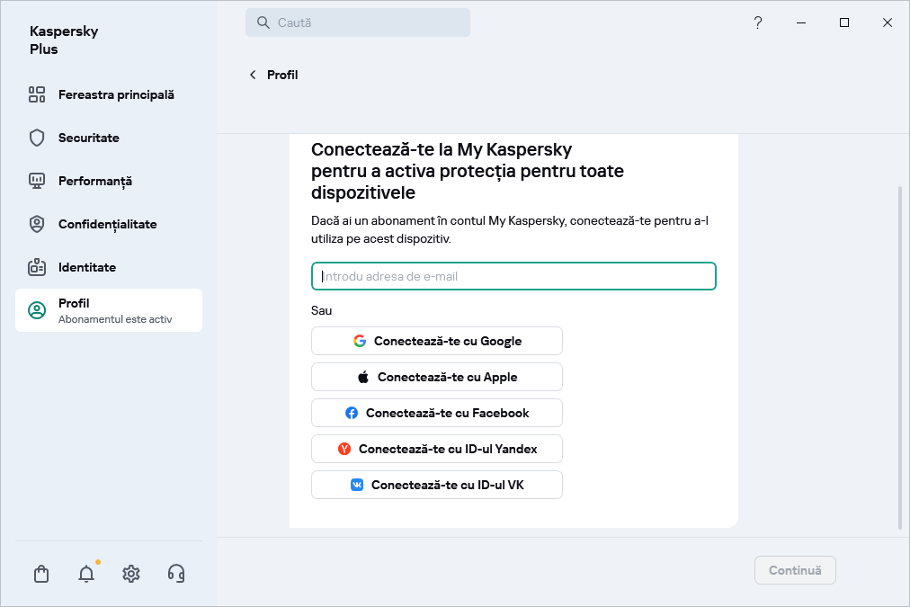Click the search magnifier icon
Screen dimensions: 910x607
(263, 22)
